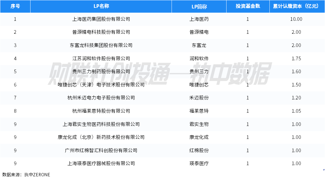
Task: Click the 投资基金数 column header
Action: pos(248,6)
